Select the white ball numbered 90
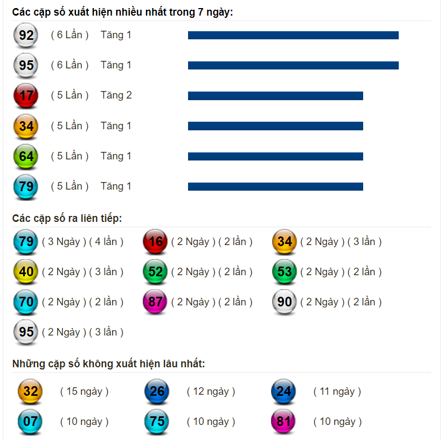The height and width of the screenshot is (440, 444). (285, 302)
